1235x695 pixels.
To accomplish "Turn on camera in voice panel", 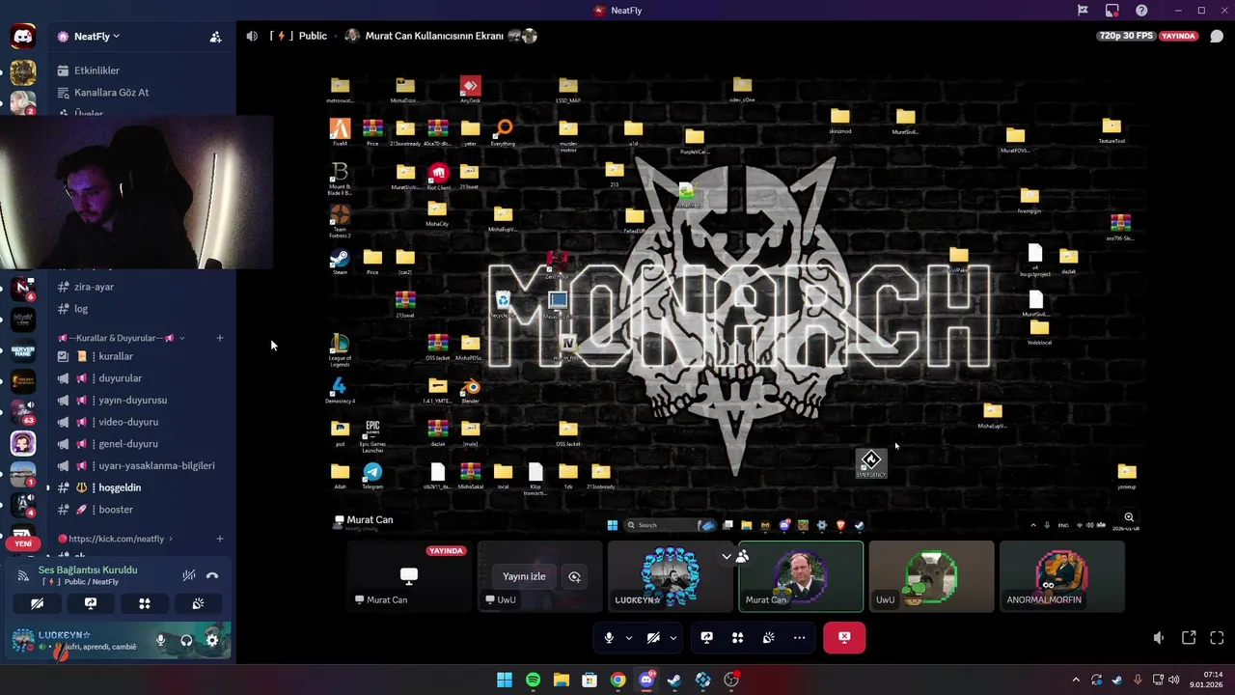I will [38, 603].
